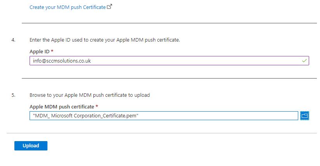Click the red asterisk after Apple MDM push certificate
The width and height of the screenshot is (320, 166).
point(96,107)
